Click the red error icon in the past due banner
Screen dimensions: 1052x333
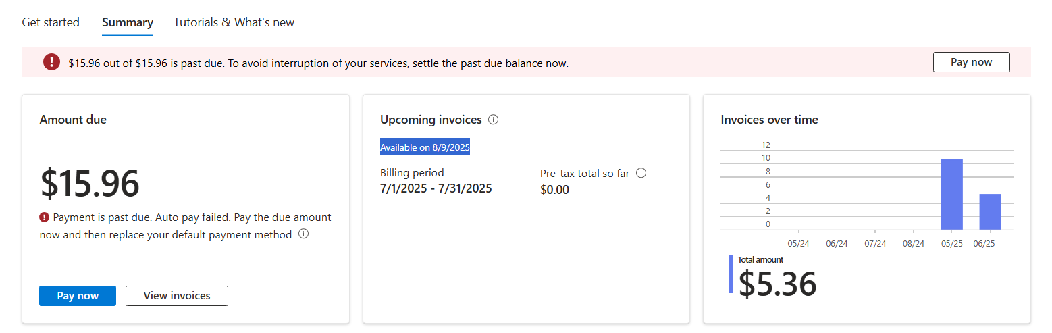pos(52,62)
